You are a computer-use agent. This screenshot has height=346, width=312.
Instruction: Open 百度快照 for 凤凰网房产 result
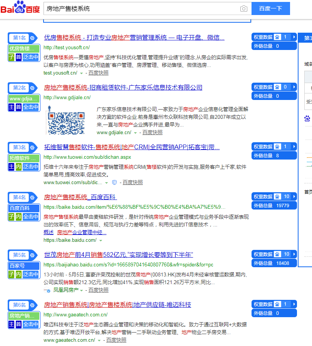click(x=98, y=290)
